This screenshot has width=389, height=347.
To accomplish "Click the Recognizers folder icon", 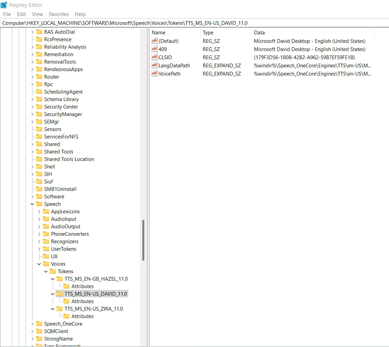I will [46, 241].
